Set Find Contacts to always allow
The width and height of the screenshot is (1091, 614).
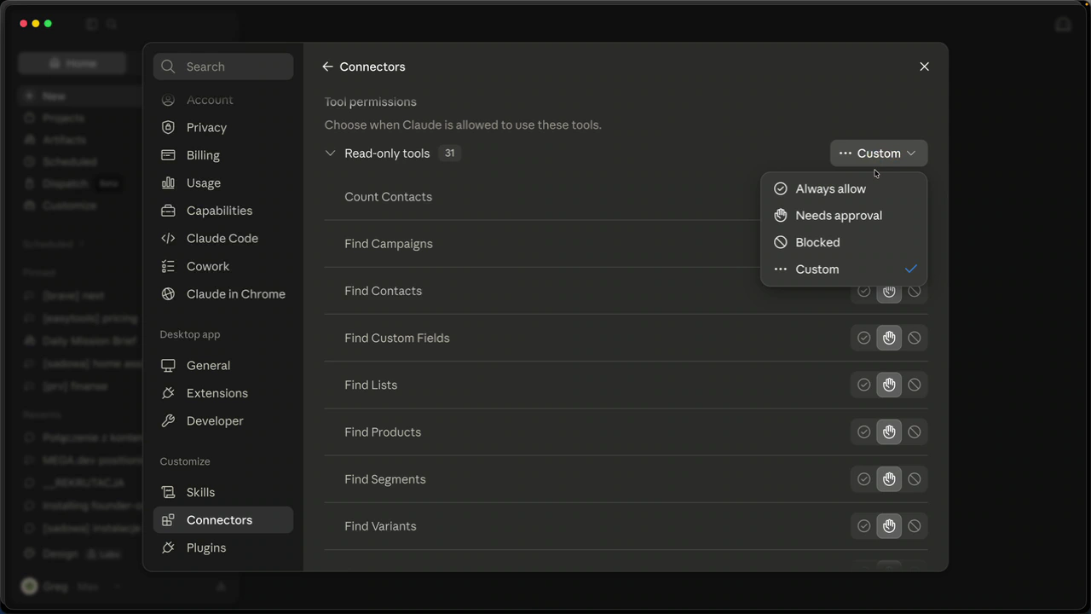863,292
